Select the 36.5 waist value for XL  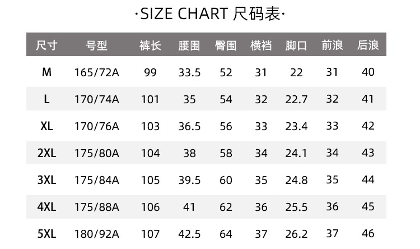click(x=189, y=126)
